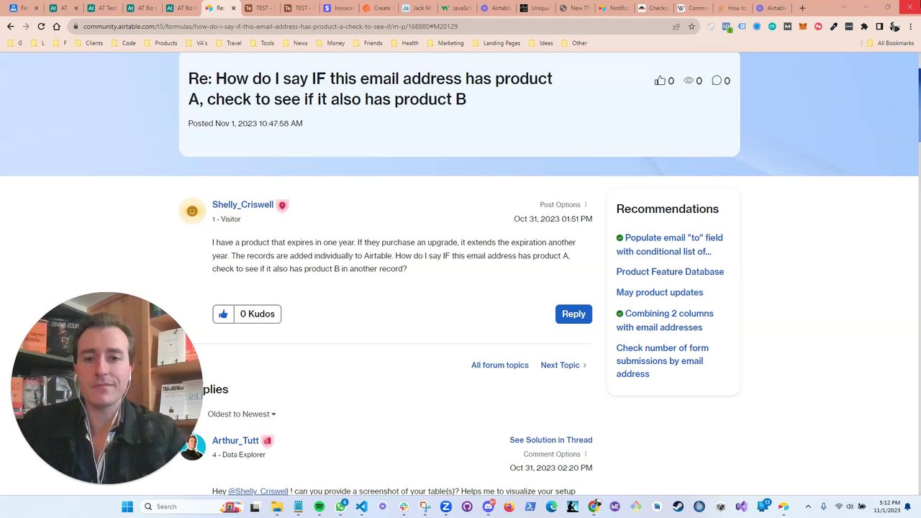Viewport: 921px width, 518px height.
Task: Share this page via address bar icon
Action: [676, 27]
